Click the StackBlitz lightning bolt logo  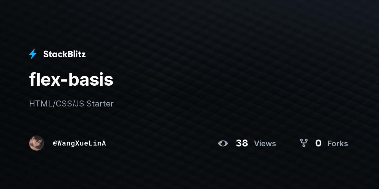(33, 54)
